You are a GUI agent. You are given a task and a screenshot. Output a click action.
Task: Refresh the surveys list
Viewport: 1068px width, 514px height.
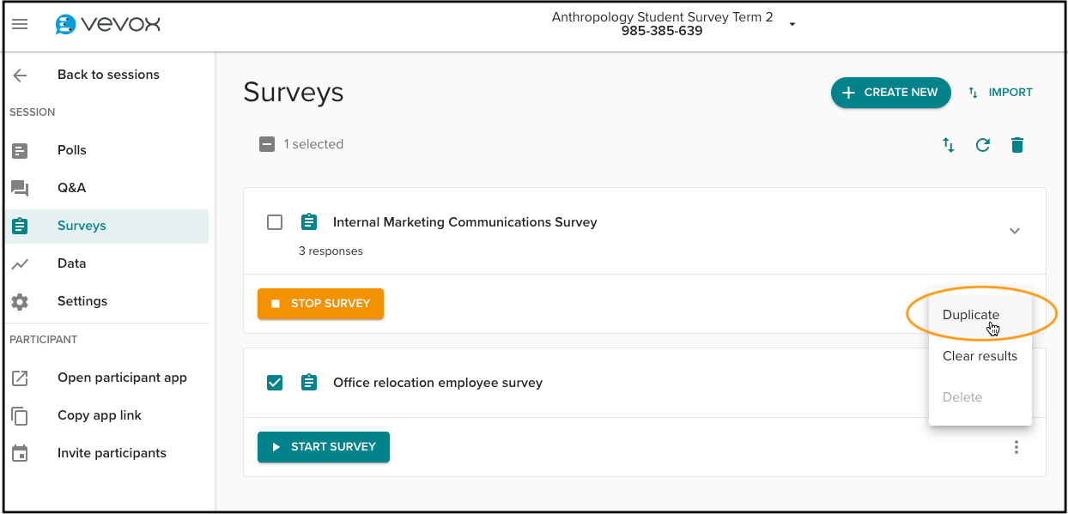click(983, 145)
